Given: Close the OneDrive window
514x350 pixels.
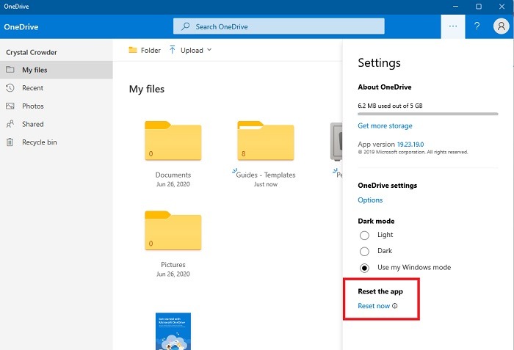Looking at the screenshot, I should [x=502, y=7].
